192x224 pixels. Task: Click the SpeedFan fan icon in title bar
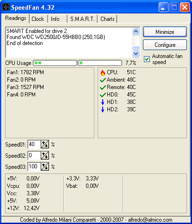click(6, 7)
